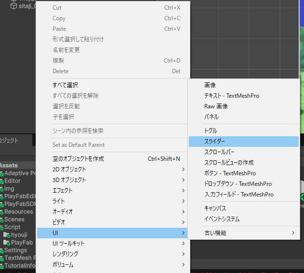304x273 pixels.
Task: Open the Assets root folder
Action: [9, 166]
